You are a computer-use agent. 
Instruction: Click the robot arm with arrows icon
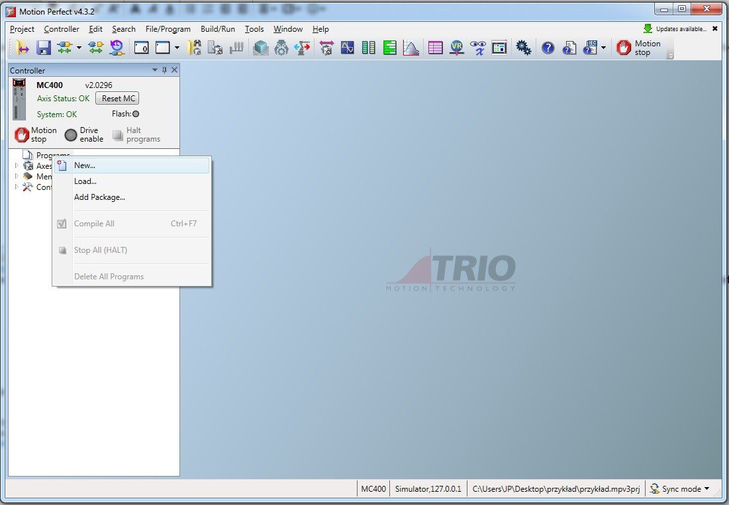click(302, 48)
